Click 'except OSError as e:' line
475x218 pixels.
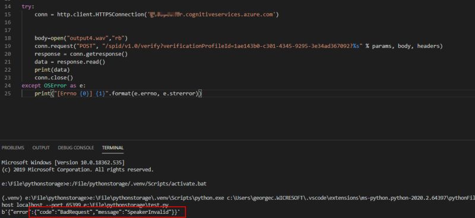pos(53,85)
